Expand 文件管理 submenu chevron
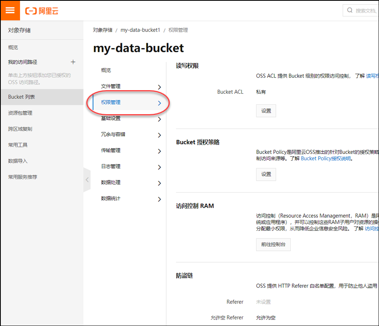This screenshot has height=326, width=379. pyautogui.click(x=159, y=87)
